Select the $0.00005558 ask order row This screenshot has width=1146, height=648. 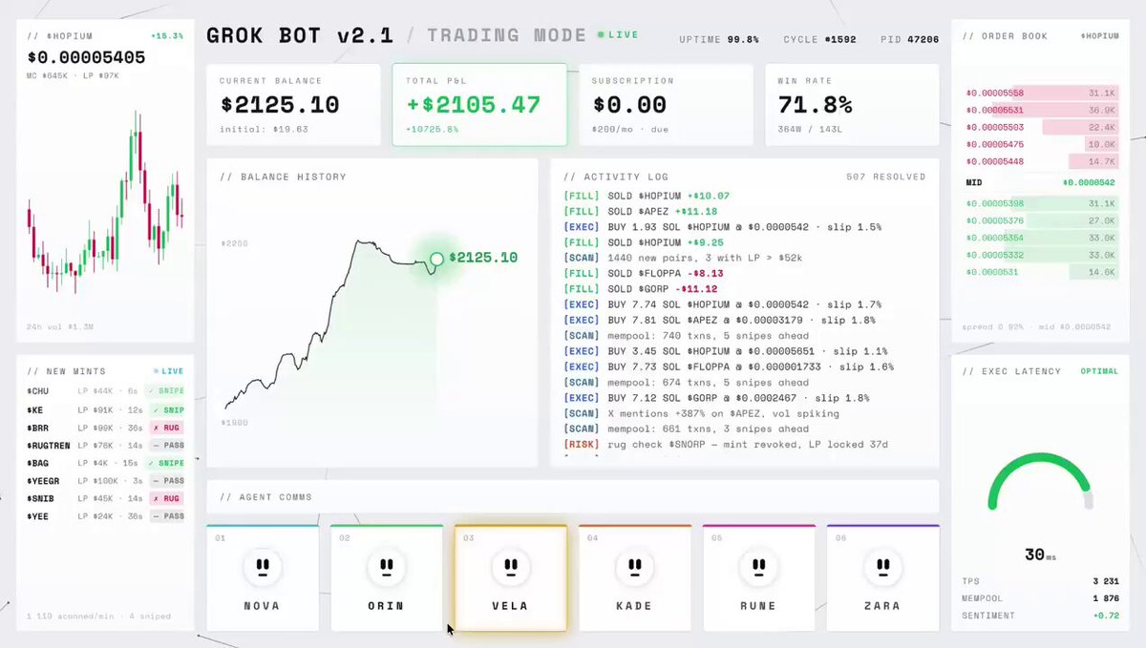point(1041,93)
